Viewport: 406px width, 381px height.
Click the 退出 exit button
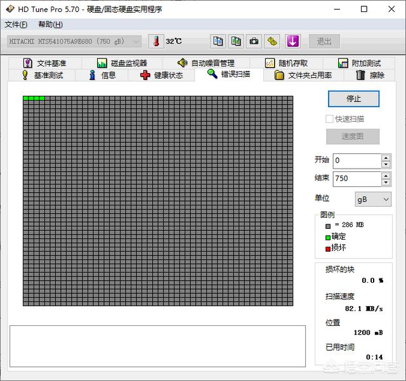coord(324,41)
